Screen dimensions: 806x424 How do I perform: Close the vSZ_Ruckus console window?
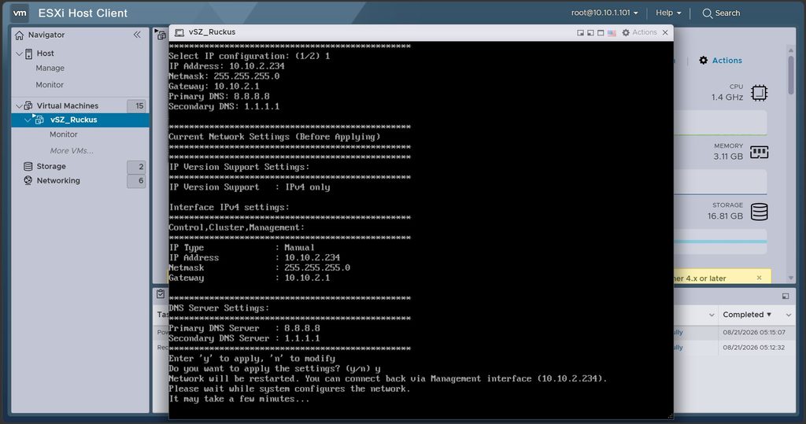(665, 32)
